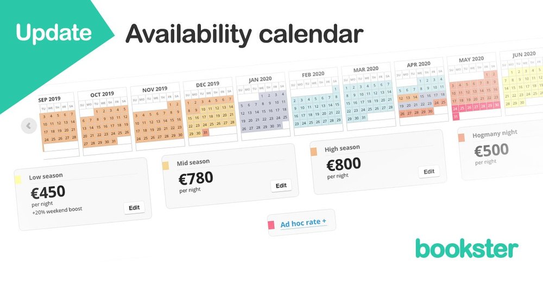Click the previous months arrow button

[29, 126]
